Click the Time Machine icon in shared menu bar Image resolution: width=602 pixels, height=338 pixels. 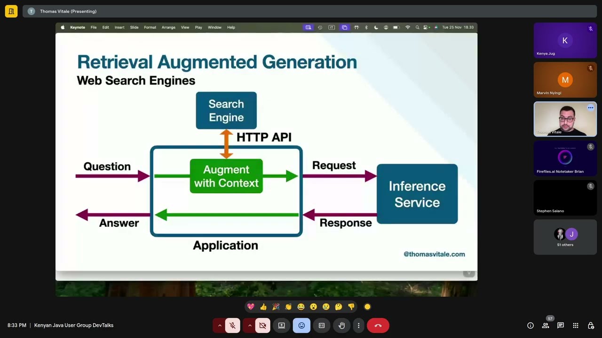320,27
